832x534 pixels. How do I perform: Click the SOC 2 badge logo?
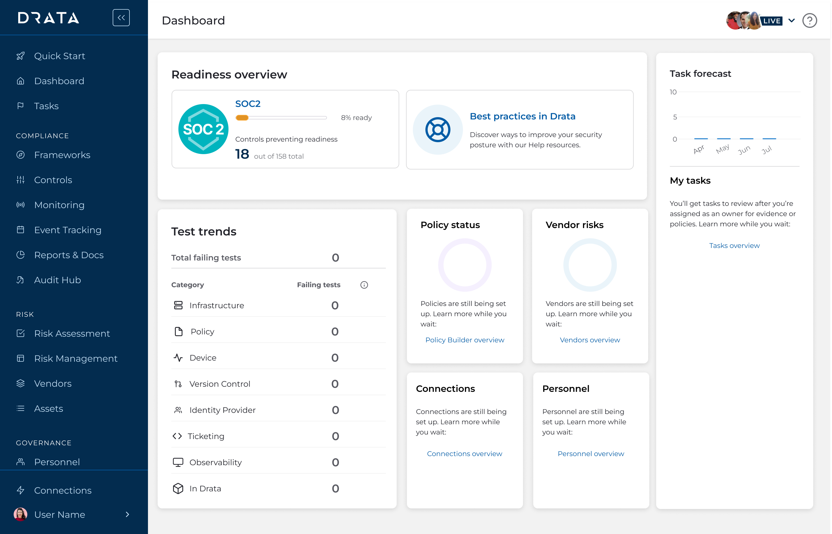coord(203,129)
